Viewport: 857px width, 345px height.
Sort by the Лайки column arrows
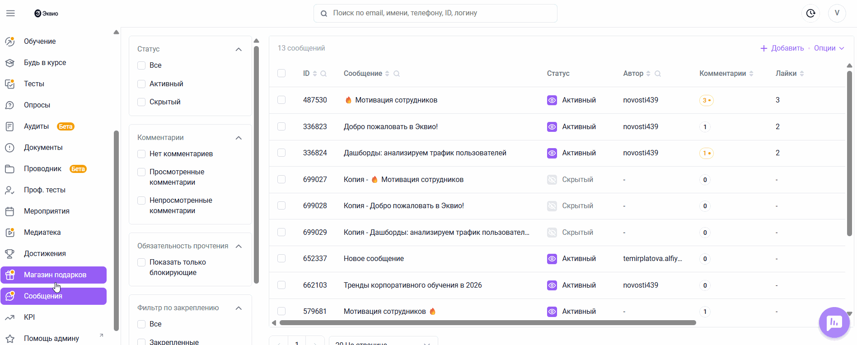click(802, 74)
